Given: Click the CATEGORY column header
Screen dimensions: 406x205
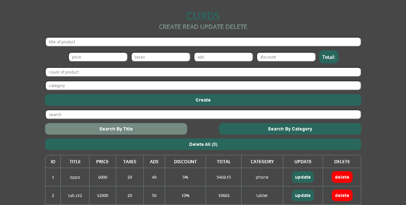Looking at the screenshot, I should tap(262, 162).
